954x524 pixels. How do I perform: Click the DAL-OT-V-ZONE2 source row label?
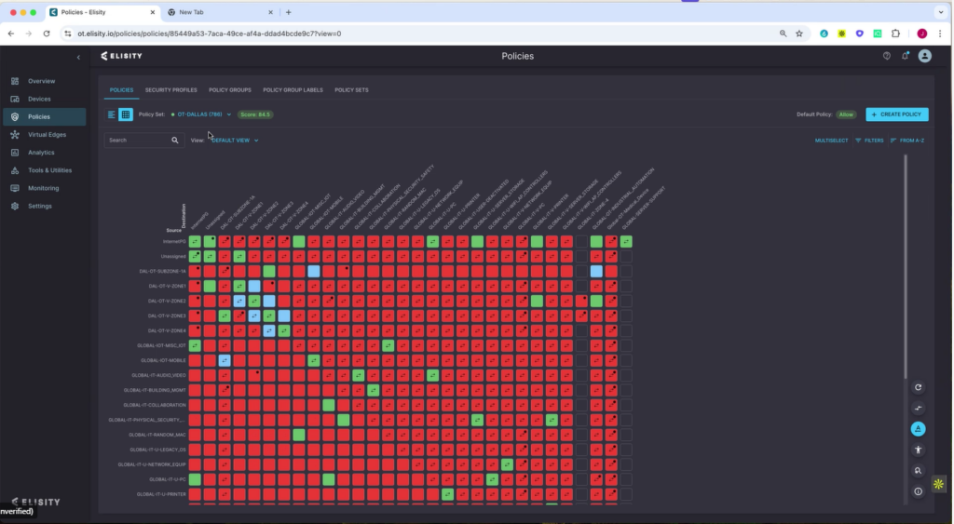[167, 301]
